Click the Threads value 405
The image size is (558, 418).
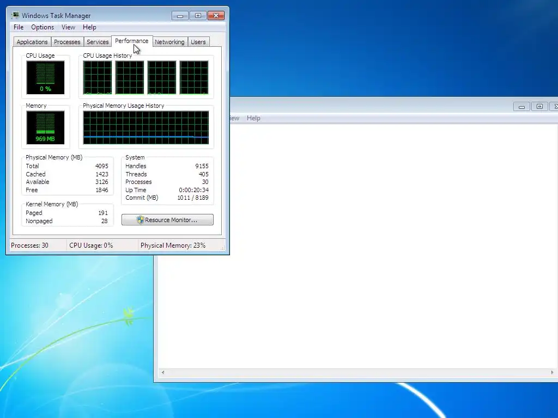[204, 174]
